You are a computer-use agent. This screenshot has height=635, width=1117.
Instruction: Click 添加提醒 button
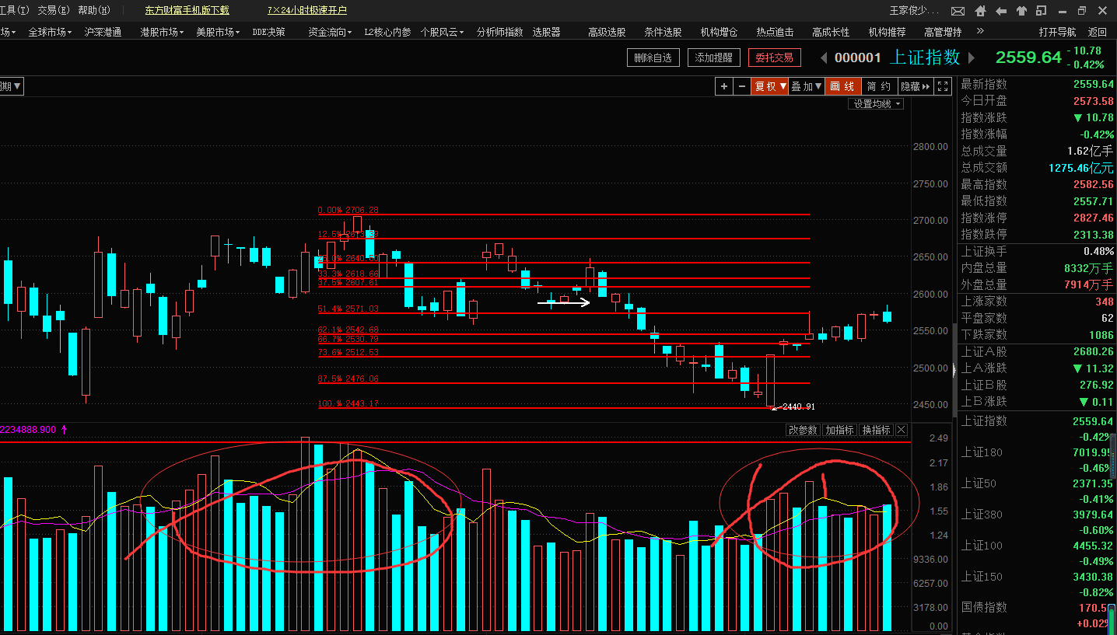(x=714, y=58)
